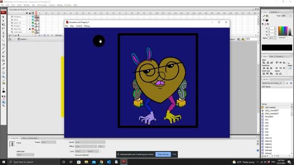Select the Subselection tool
Viewport: 294px width, 165px height.
click(3, 21)
